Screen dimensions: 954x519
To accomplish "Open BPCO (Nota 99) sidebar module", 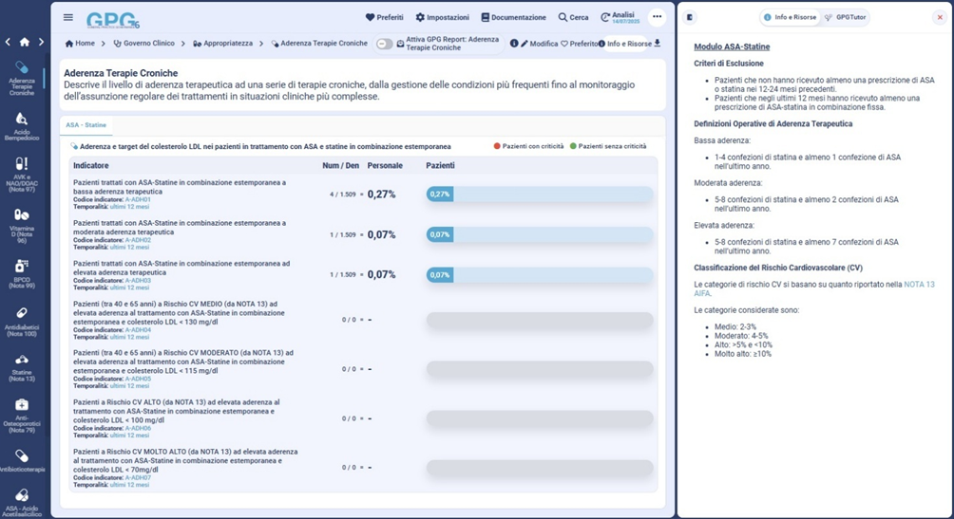I will click(22, 272).
